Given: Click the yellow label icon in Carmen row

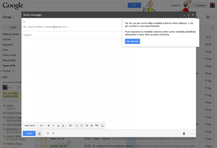Looking at the screenshot, I should click(46, 146).
